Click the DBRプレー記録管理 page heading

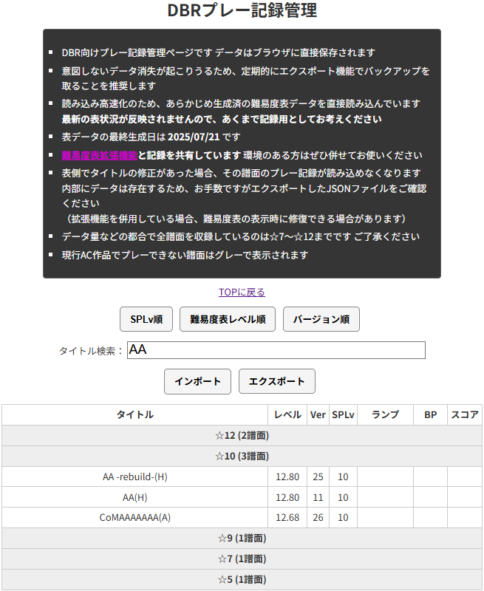click(x=242, y=10)
